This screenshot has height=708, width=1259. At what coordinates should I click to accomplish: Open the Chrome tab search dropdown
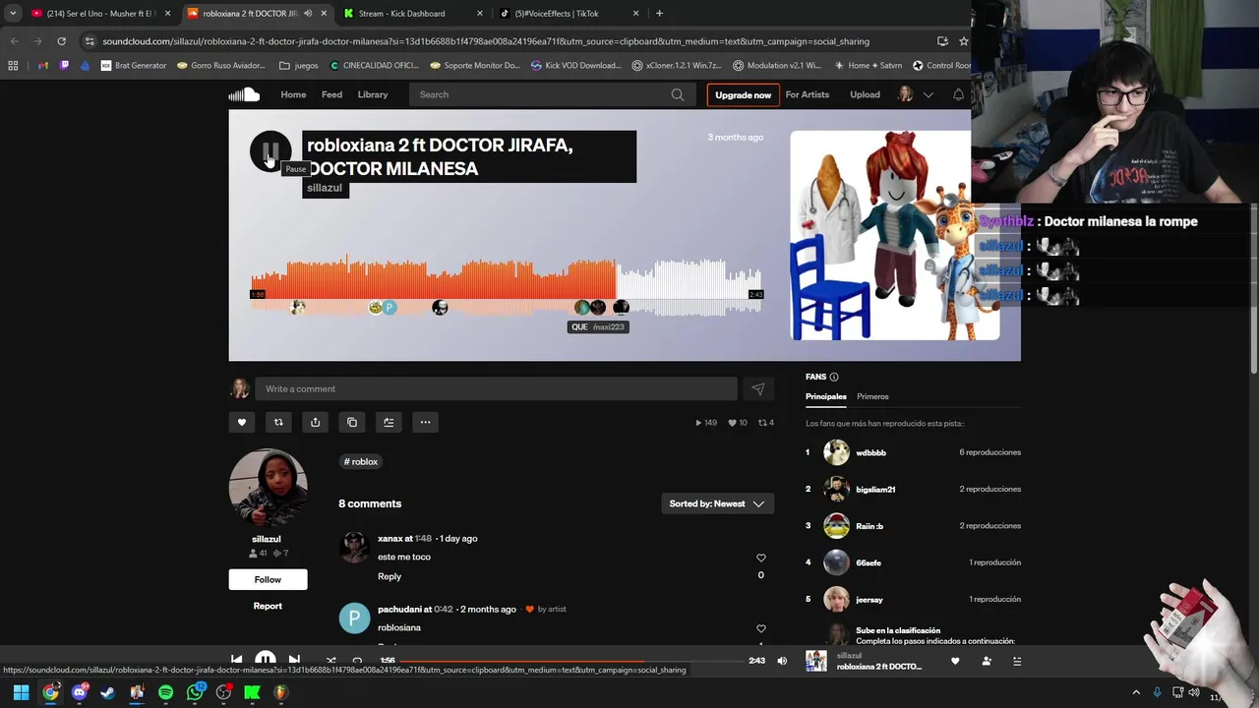(13, 14)
